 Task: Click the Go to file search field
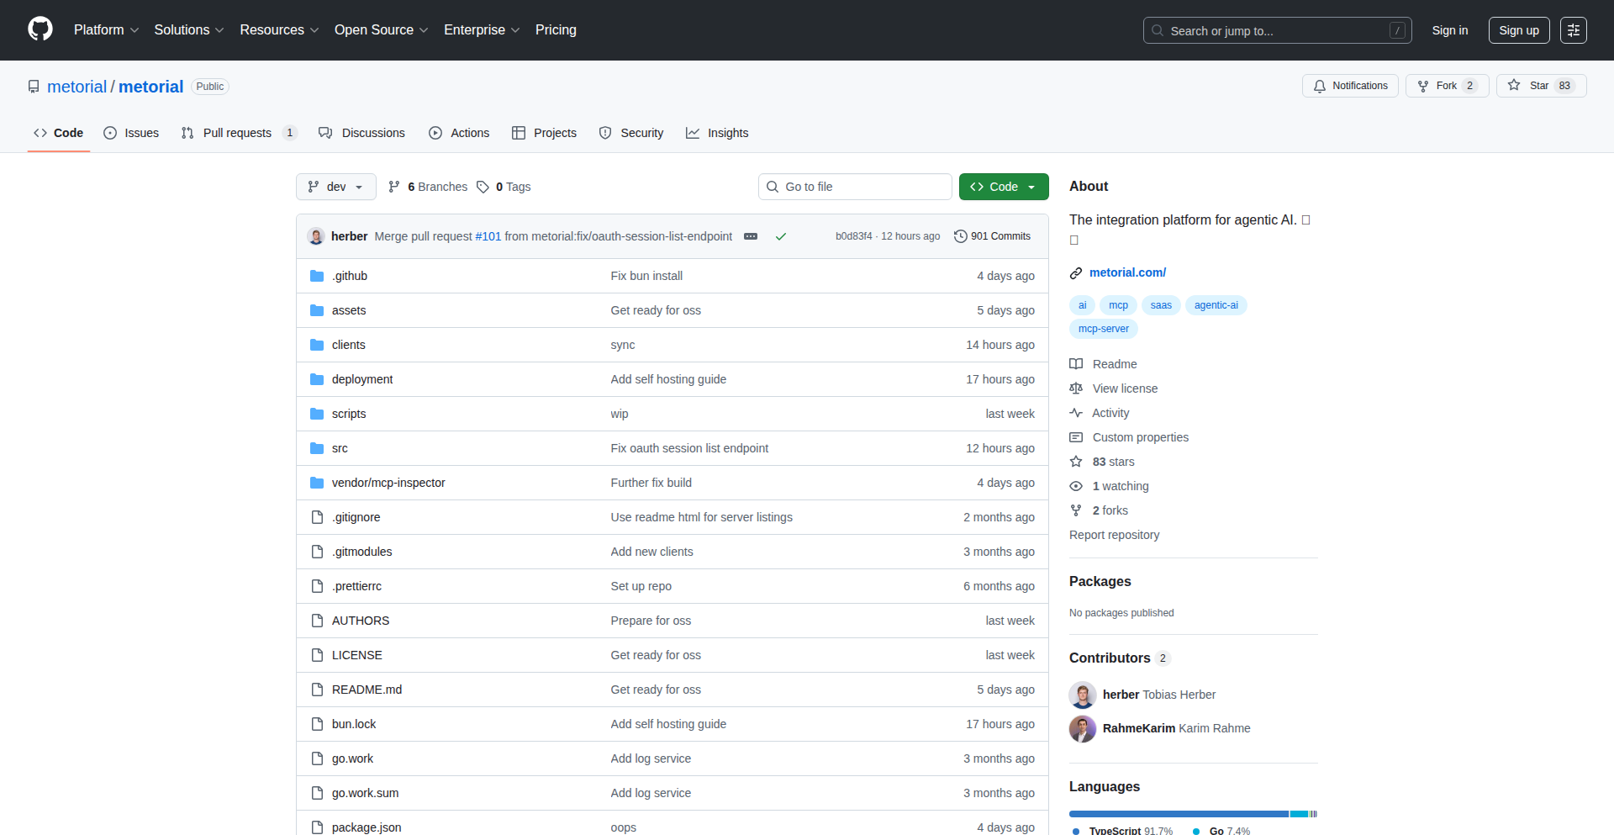[855, 187]
